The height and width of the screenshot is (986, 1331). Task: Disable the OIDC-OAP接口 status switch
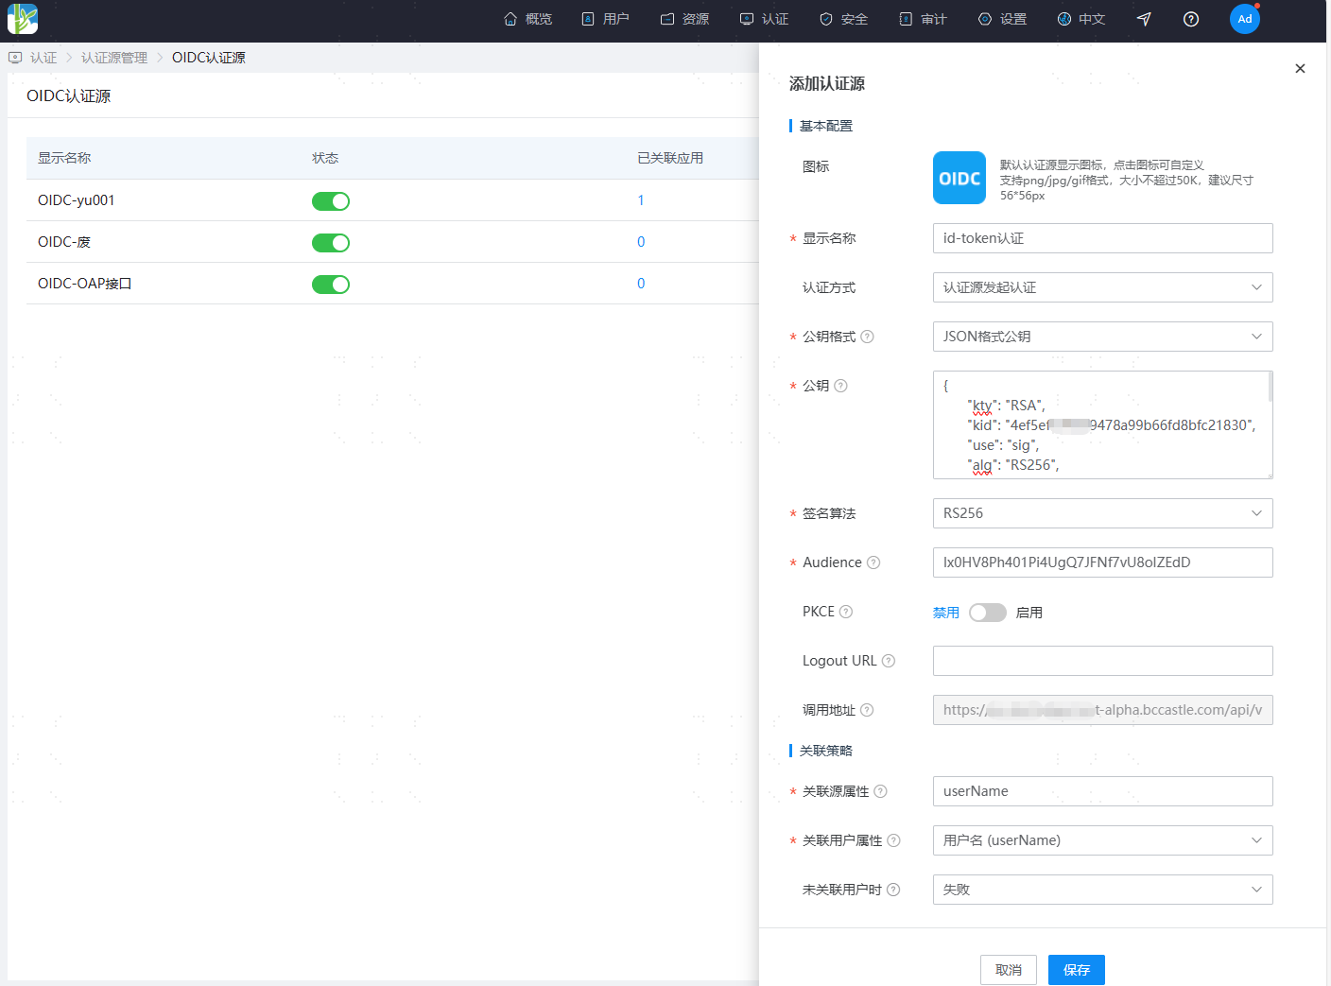click(x=331, y=285)
